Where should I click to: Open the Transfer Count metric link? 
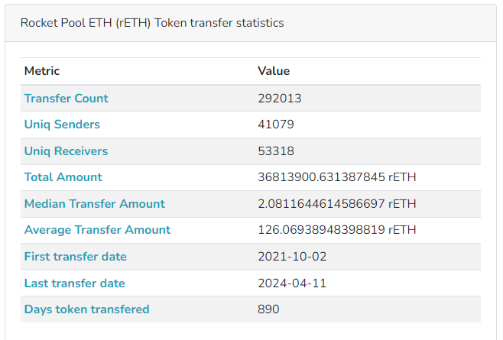[x=66, y=98]
